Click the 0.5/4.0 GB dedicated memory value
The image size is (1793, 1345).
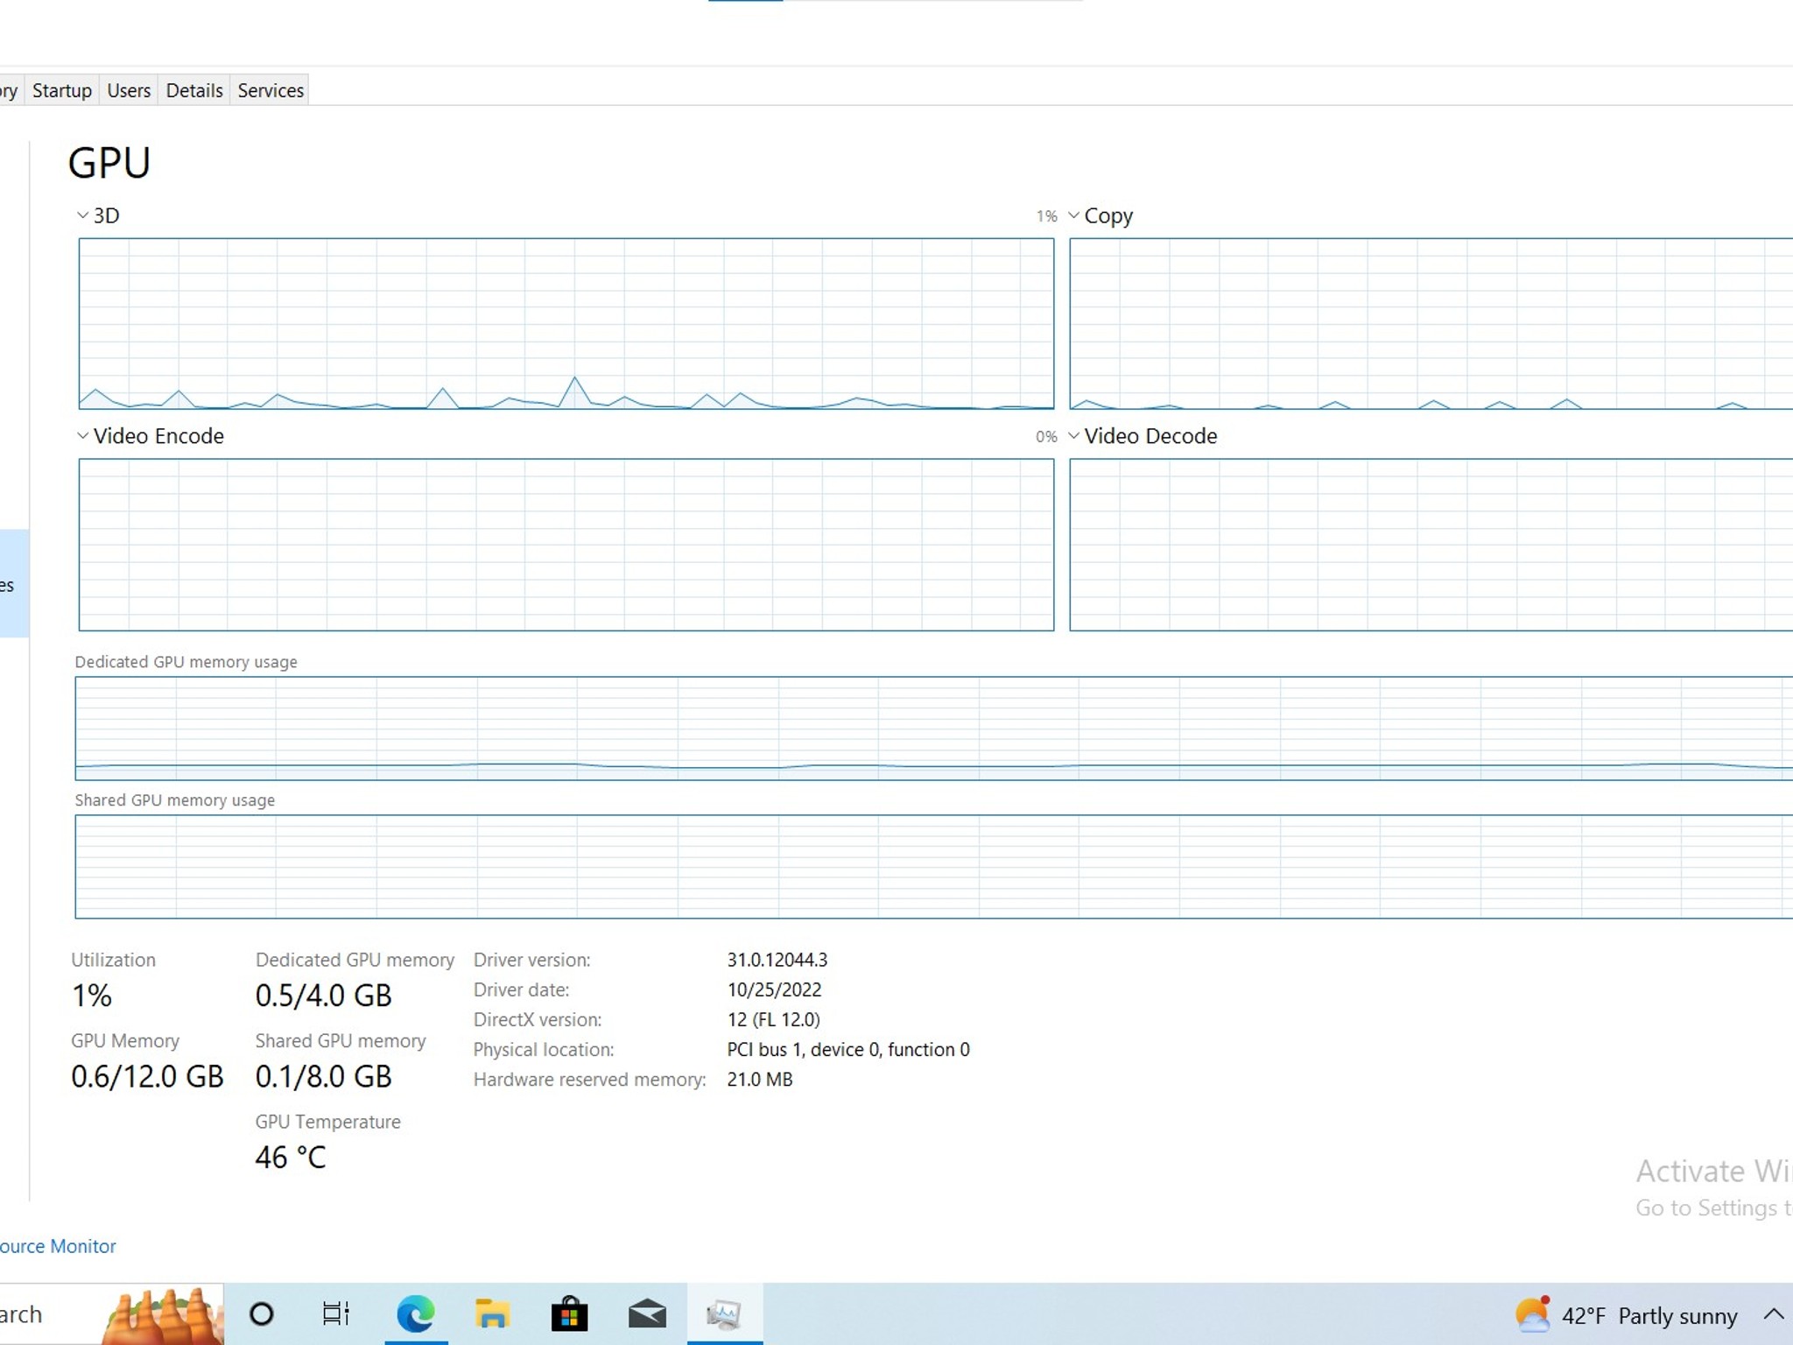(324, 996)
